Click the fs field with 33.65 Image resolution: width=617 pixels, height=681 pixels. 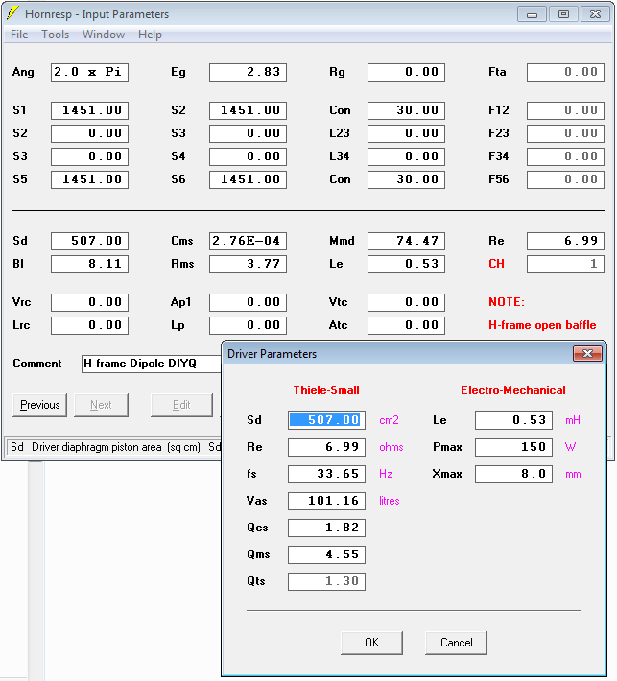(x=327, y=474)
